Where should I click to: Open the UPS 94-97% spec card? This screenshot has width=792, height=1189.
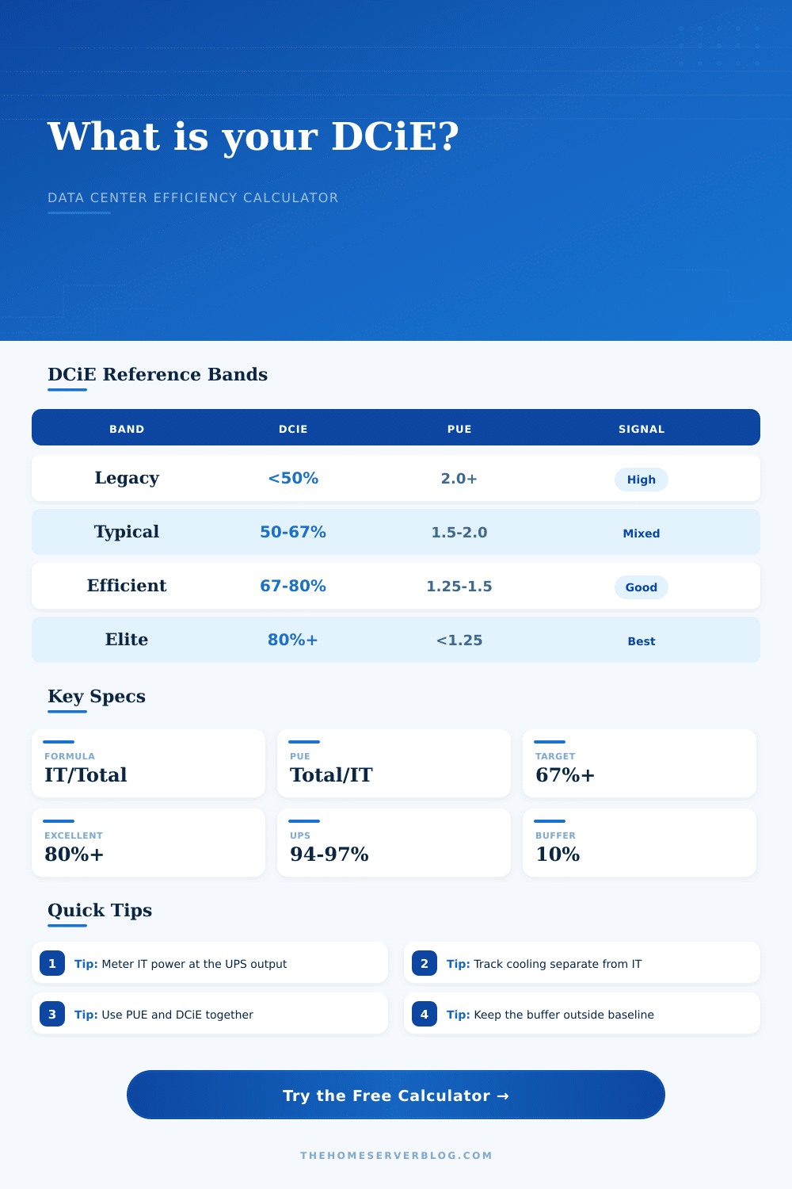(x=394, y=843)
